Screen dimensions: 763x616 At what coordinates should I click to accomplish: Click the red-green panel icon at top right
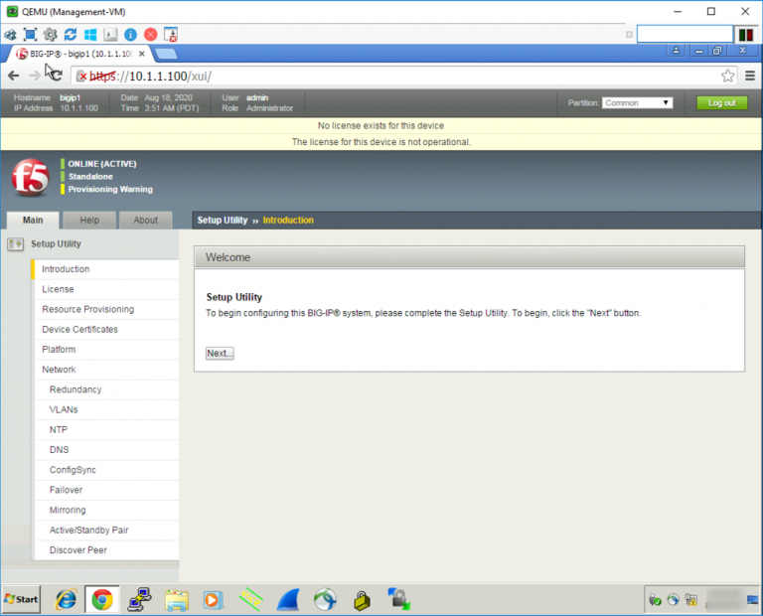tap(745, 35)
